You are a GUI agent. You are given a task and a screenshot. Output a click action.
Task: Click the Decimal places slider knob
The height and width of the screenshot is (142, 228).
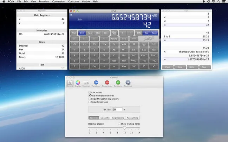pos(124,128)
